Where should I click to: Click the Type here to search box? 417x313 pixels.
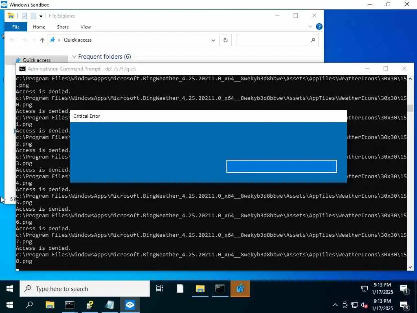[x=85, y=289]
